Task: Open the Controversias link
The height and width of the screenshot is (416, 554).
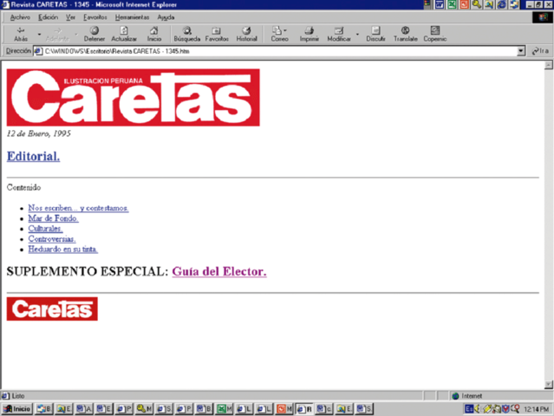Action: click(x=52, y=238)
